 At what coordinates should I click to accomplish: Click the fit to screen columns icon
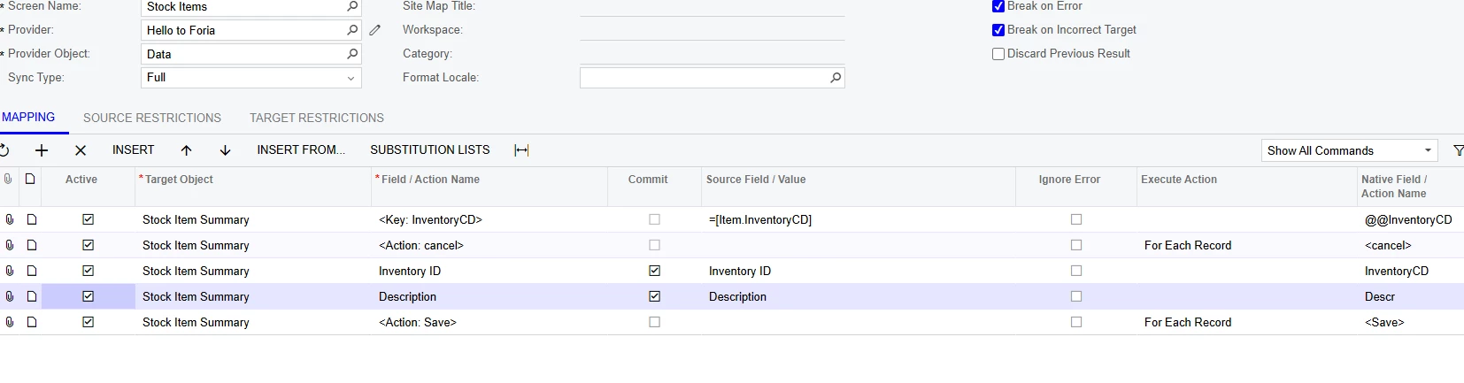click(x=521, y=150)
